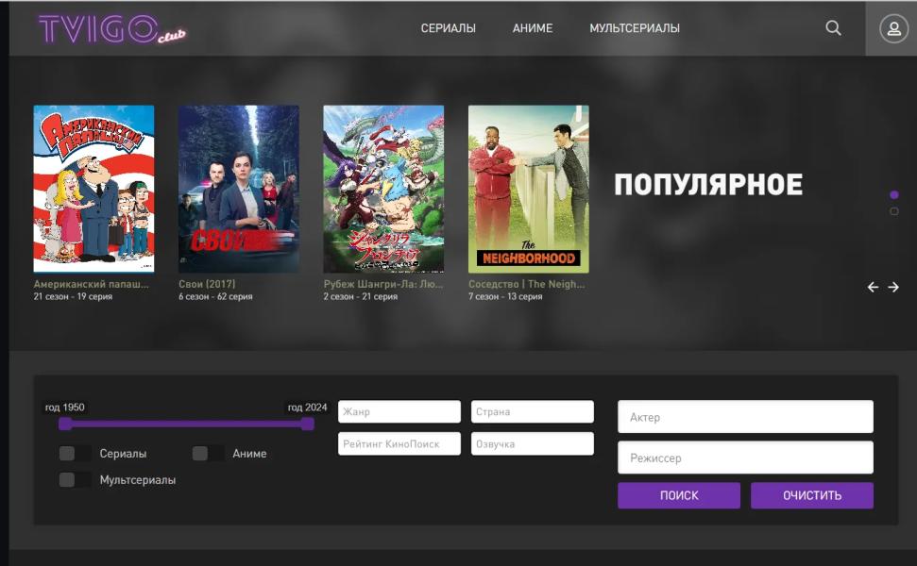Toggle the Сериалы filter switch

click(x=75, y=454)
